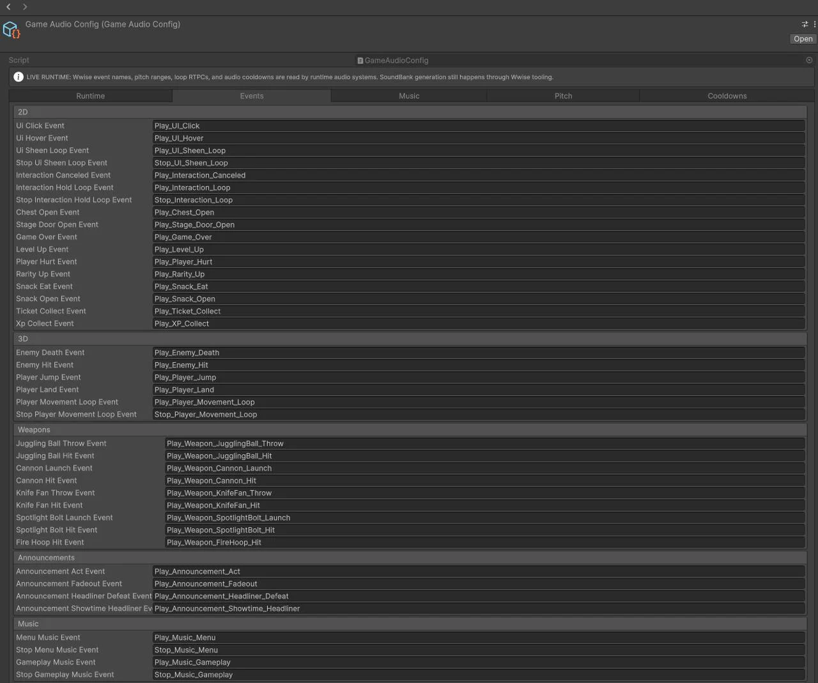Select the Play_Weapon_FireHoop_Hit field
The image size is (818, 683).
coord(485,542)
